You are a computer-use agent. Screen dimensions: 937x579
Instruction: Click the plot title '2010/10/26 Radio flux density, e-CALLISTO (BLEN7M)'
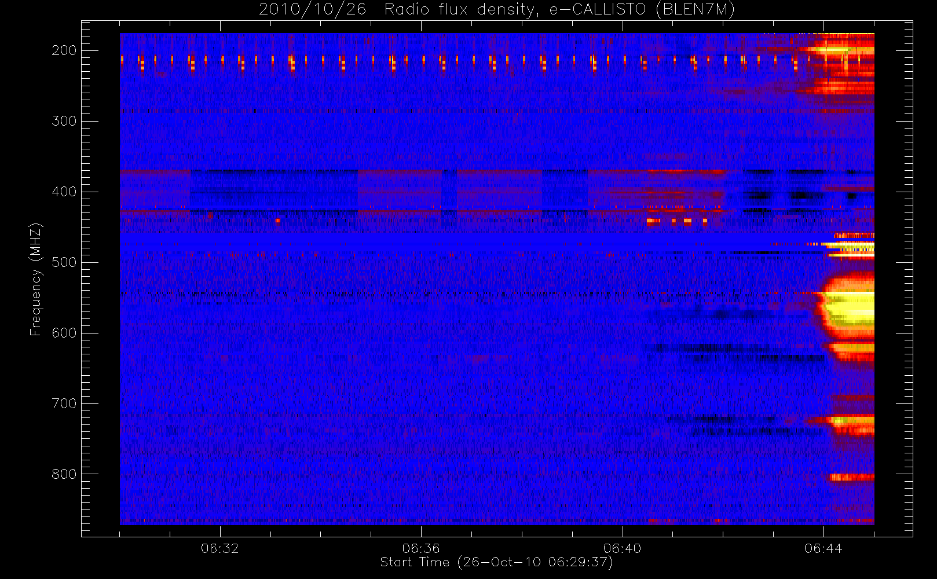coord(496,9)
